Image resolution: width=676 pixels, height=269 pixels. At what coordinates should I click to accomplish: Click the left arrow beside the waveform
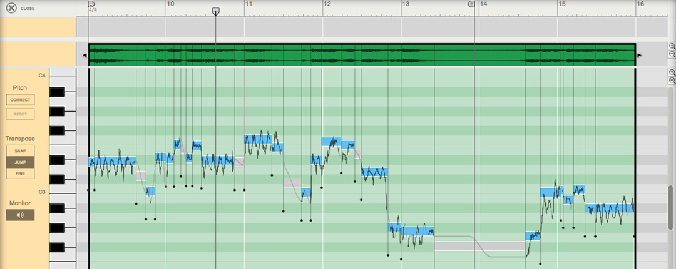point(84,56)
